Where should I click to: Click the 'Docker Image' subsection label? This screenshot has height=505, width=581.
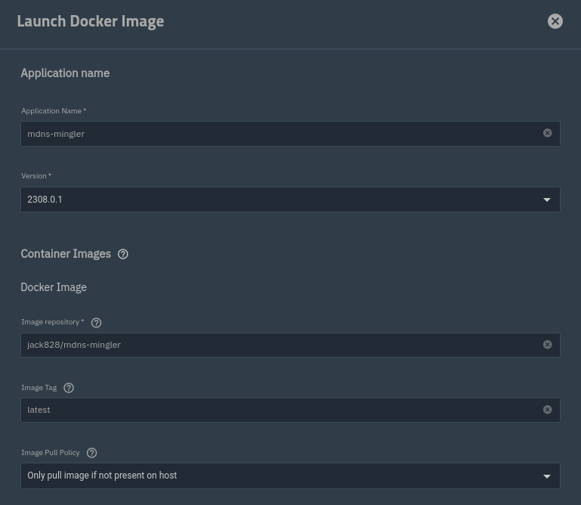pos(54,287)
